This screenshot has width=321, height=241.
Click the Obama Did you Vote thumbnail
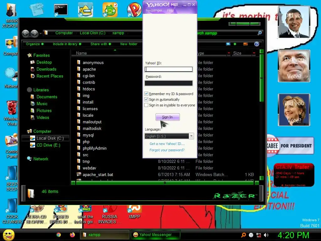[294, 22]
